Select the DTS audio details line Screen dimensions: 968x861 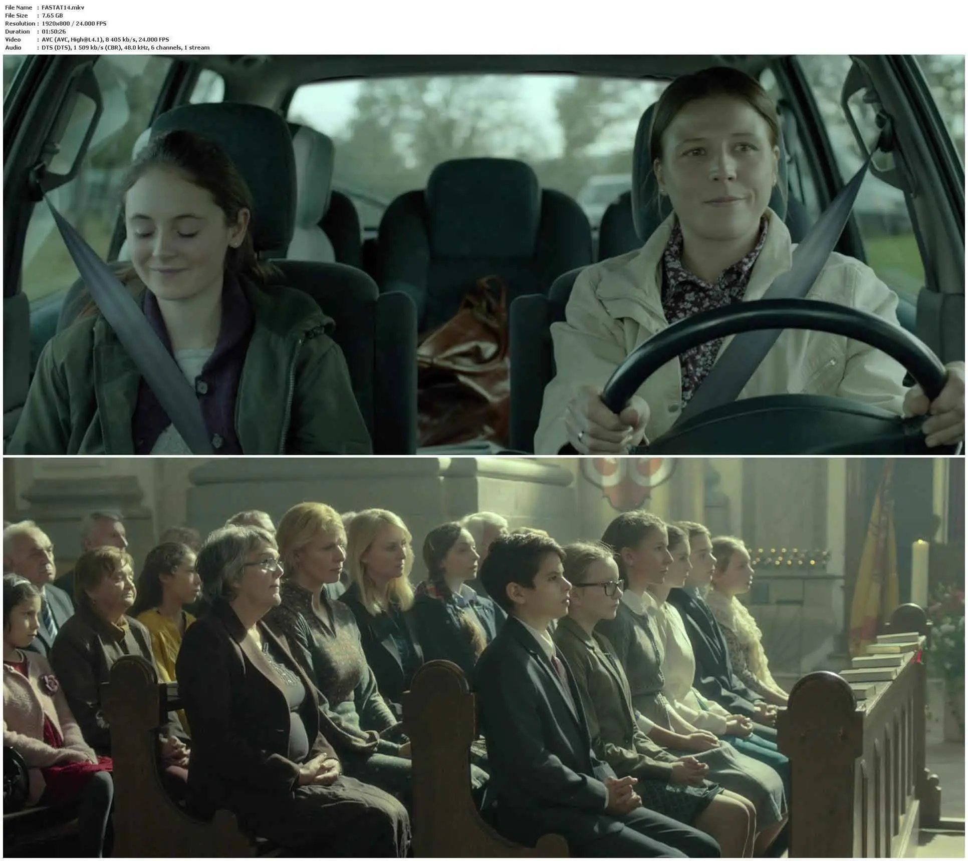125,48
